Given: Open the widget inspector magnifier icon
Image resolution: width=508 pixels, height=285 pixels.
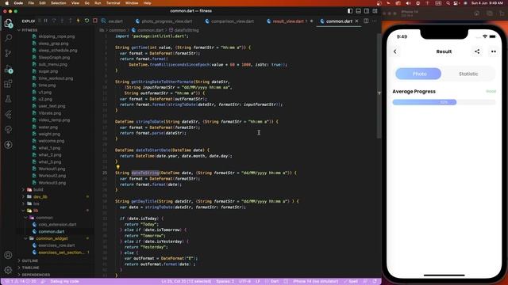Looking at the screenshot, I should 103,21.
